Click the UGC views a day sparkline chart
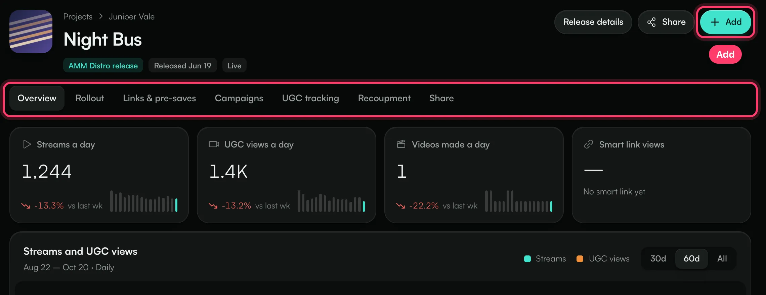766x295 pixels. [x=331, y=201]
